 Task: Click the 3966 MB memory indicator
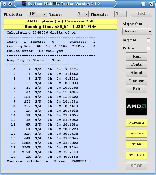tap(137, 134)
